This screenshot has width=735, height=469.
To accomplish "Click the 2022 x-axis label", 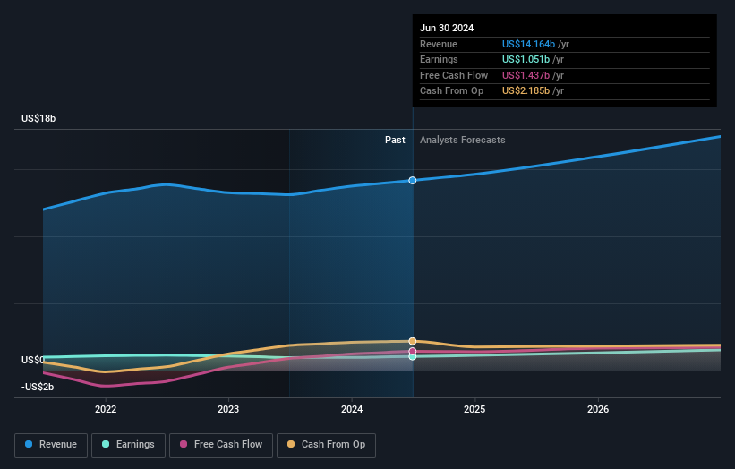I will point(106,409).
